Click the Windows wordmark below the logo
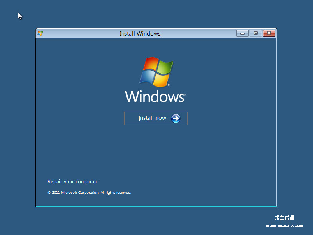Image resolution: width=313 pixels, height=235 pixels. [x=155, y=97]
